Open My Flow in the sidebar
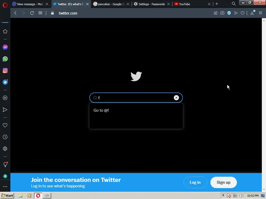Image resolution: width=266 pixels, height=199 pixels. (x=5, y=110)
